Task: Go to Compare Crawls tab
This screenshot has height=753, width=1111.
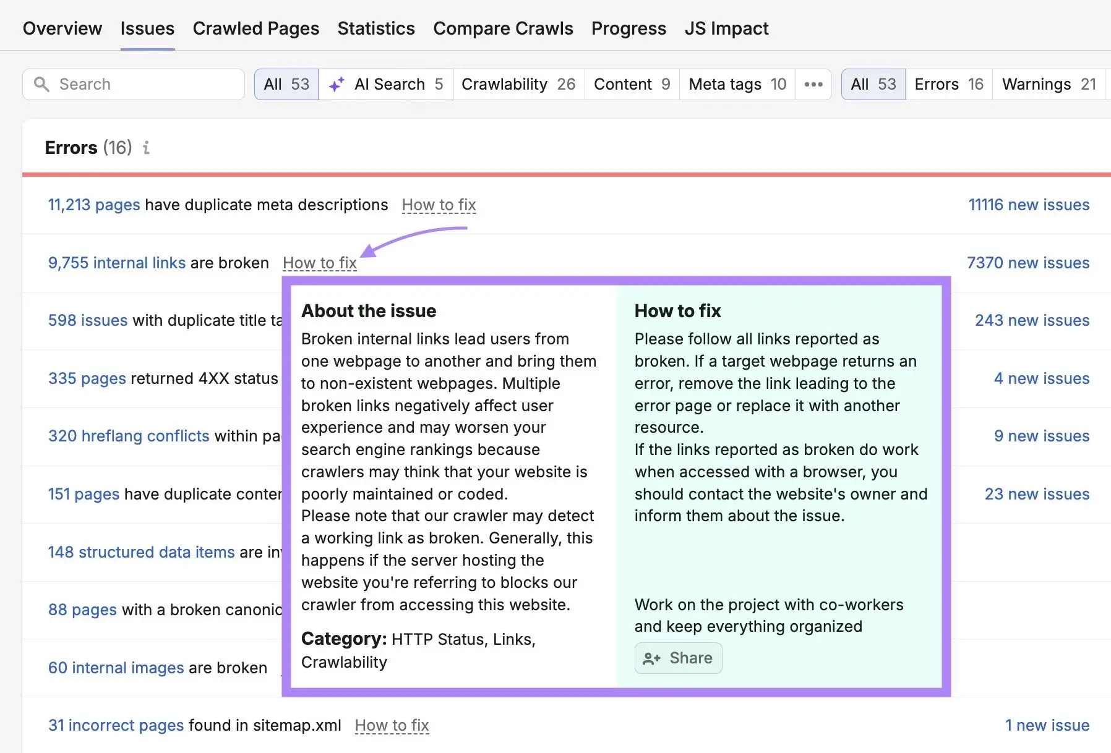Action: [503, 28]
